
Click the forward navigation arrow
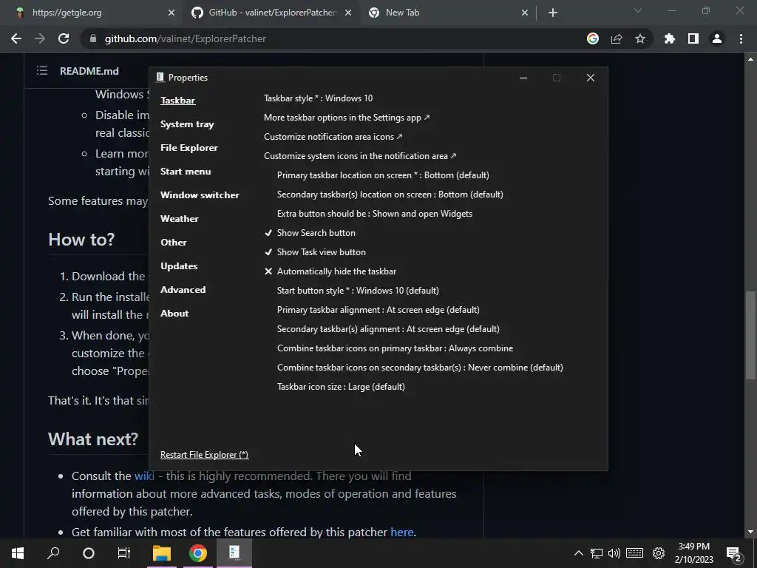tap(40, 38)
